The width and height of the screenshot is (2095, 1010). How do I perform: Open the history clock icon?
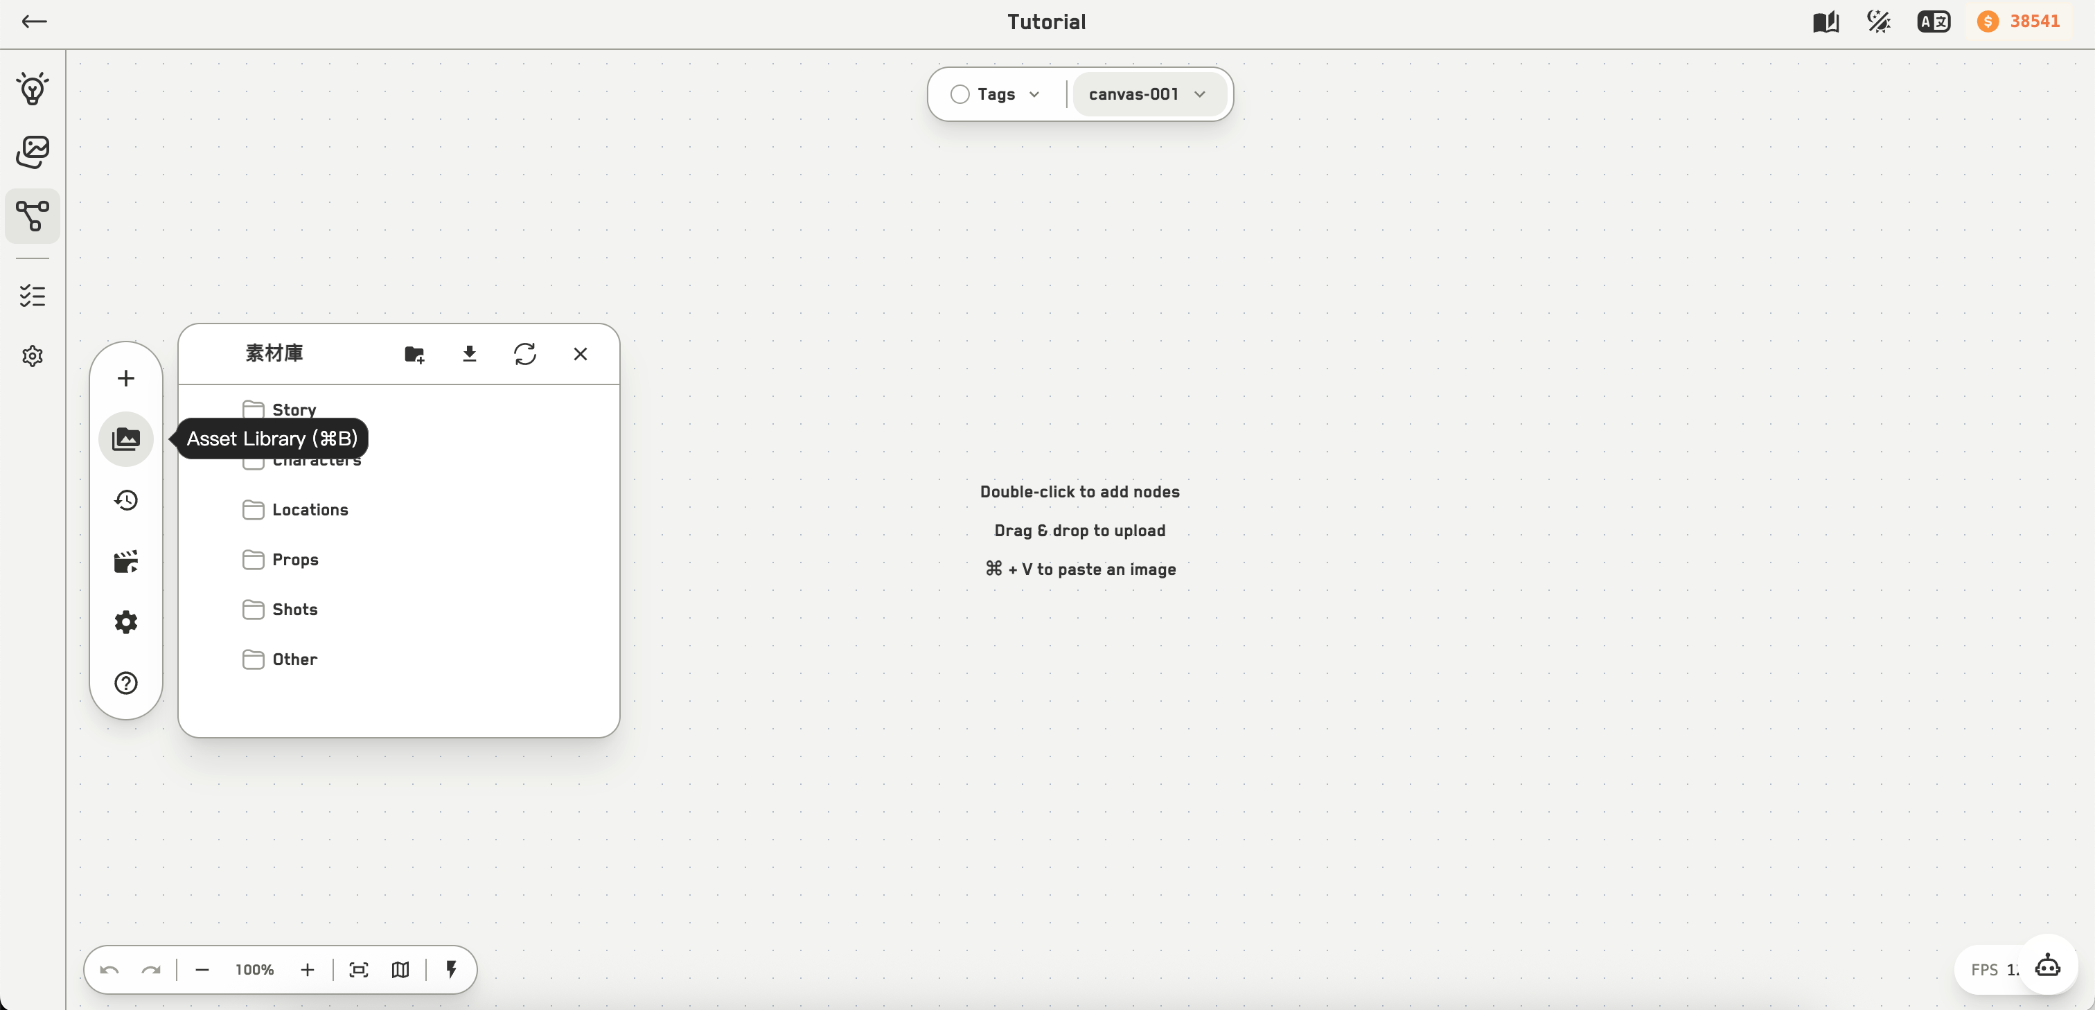coord(126,500)
